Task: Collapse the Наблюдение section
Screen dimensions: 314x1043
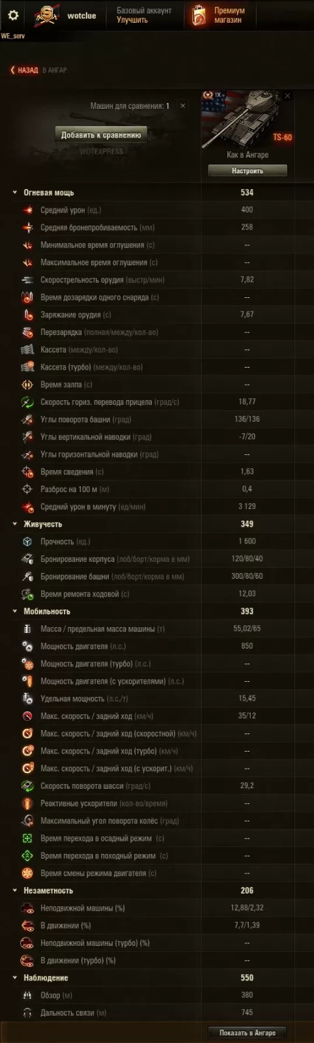Action: (x=15, y=978)
